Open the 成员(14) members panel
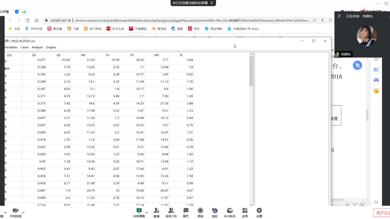Viewport: 390px width, 219px height. [171, 213]
